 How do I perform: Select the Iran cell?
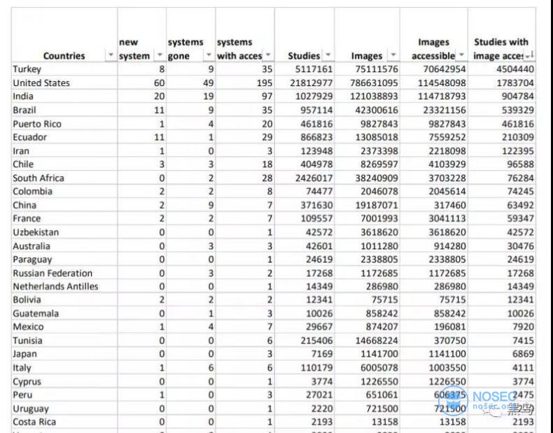[x=64, y=151]
